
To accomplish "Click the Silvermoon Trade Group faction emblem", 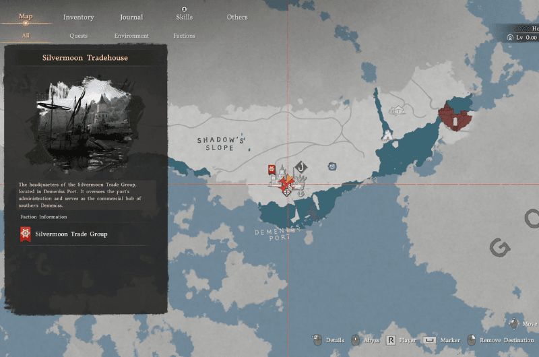I will point(26,234).
